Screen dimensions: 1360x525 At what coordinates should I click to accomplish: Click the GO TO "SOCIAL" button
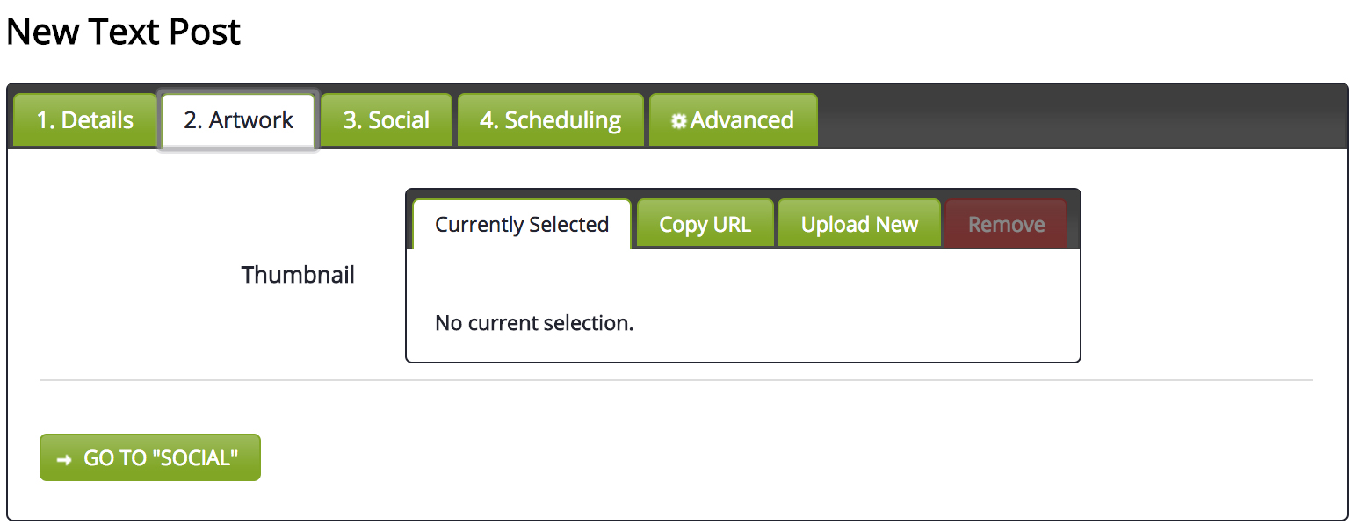click(150, 458)
